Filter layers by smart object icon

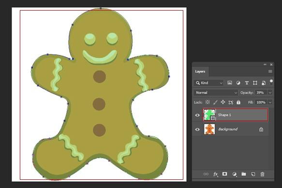tap(264, 83)
